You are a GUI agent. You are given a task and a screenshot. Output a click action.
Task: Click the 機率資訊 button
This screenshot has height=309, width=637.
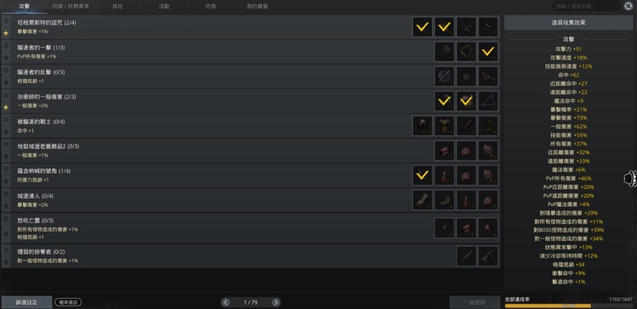pyautogui.click(x=68, y=302)
